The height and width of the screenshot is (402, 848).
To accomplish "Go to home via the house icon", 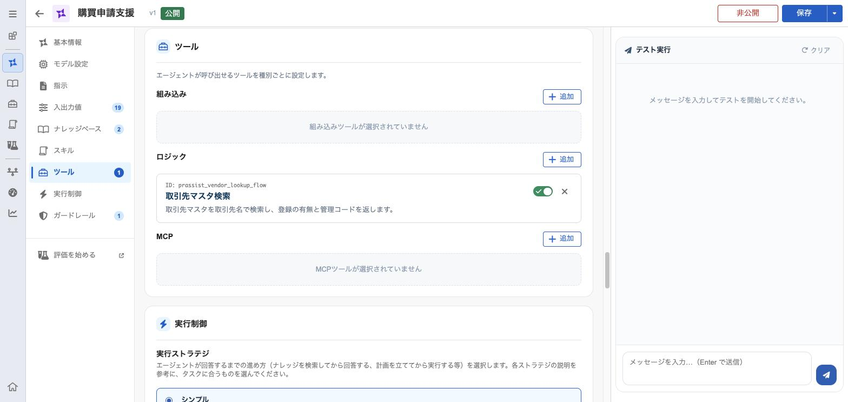I will tap(12, 387).
